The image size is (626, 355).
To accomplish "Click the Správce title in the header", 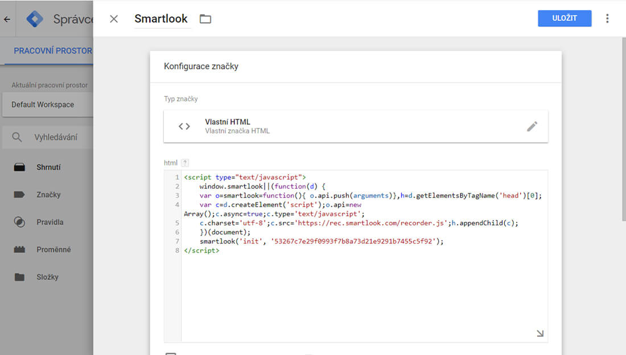I will point(73,19).
